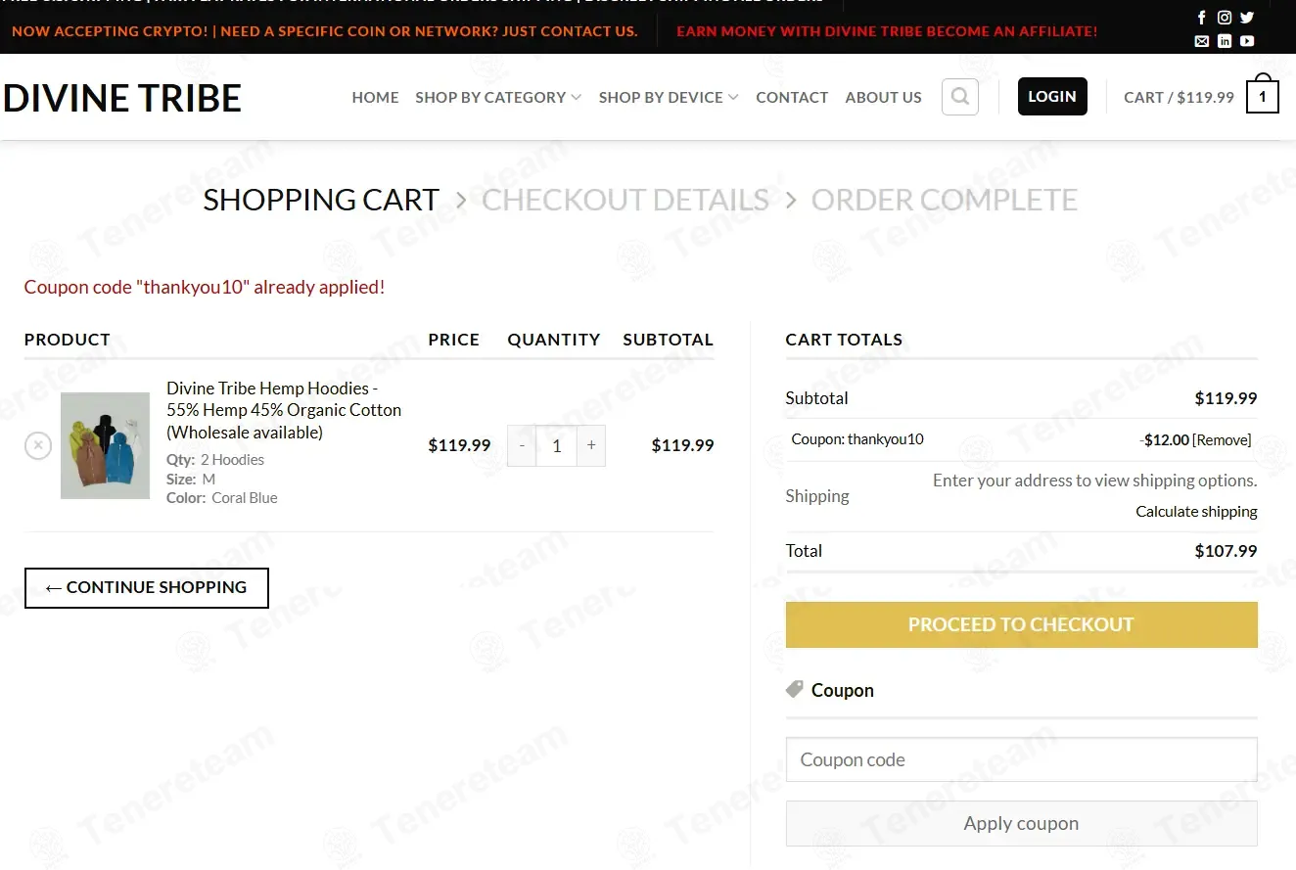Image resolution: width=1296 pixels, height=870 pixels.
Task: Decrease hoodie quantity with minus button
Action: coord(522,446)
